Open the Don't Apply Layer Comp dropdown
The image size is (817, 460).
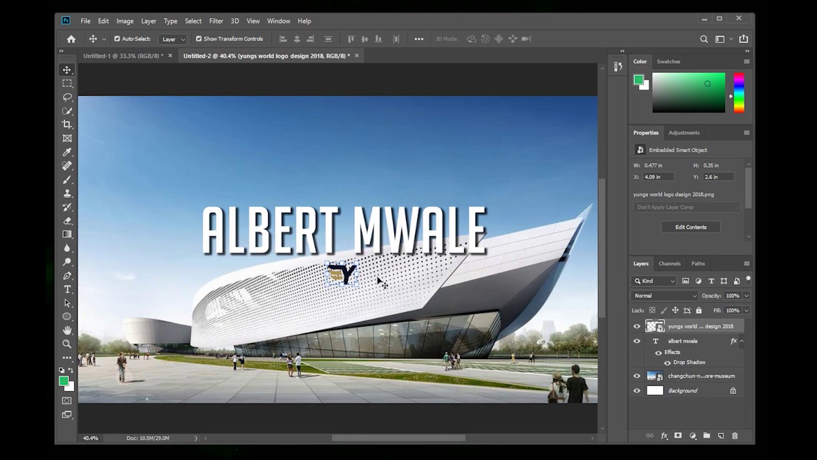(x=687, y=207)
